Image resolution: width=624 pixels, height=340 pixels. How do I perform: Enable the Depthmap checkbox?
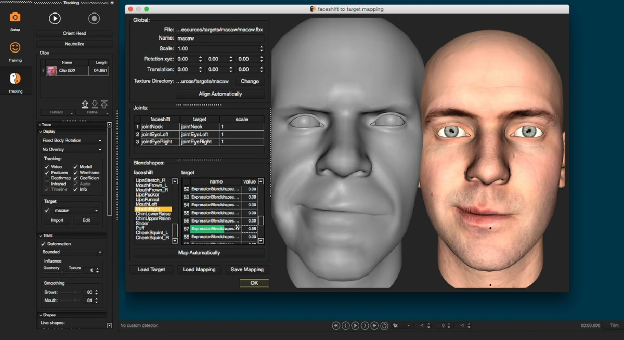pos(47,178)
